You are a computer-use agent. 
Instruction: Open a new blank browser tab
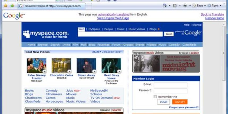point(88,6)
